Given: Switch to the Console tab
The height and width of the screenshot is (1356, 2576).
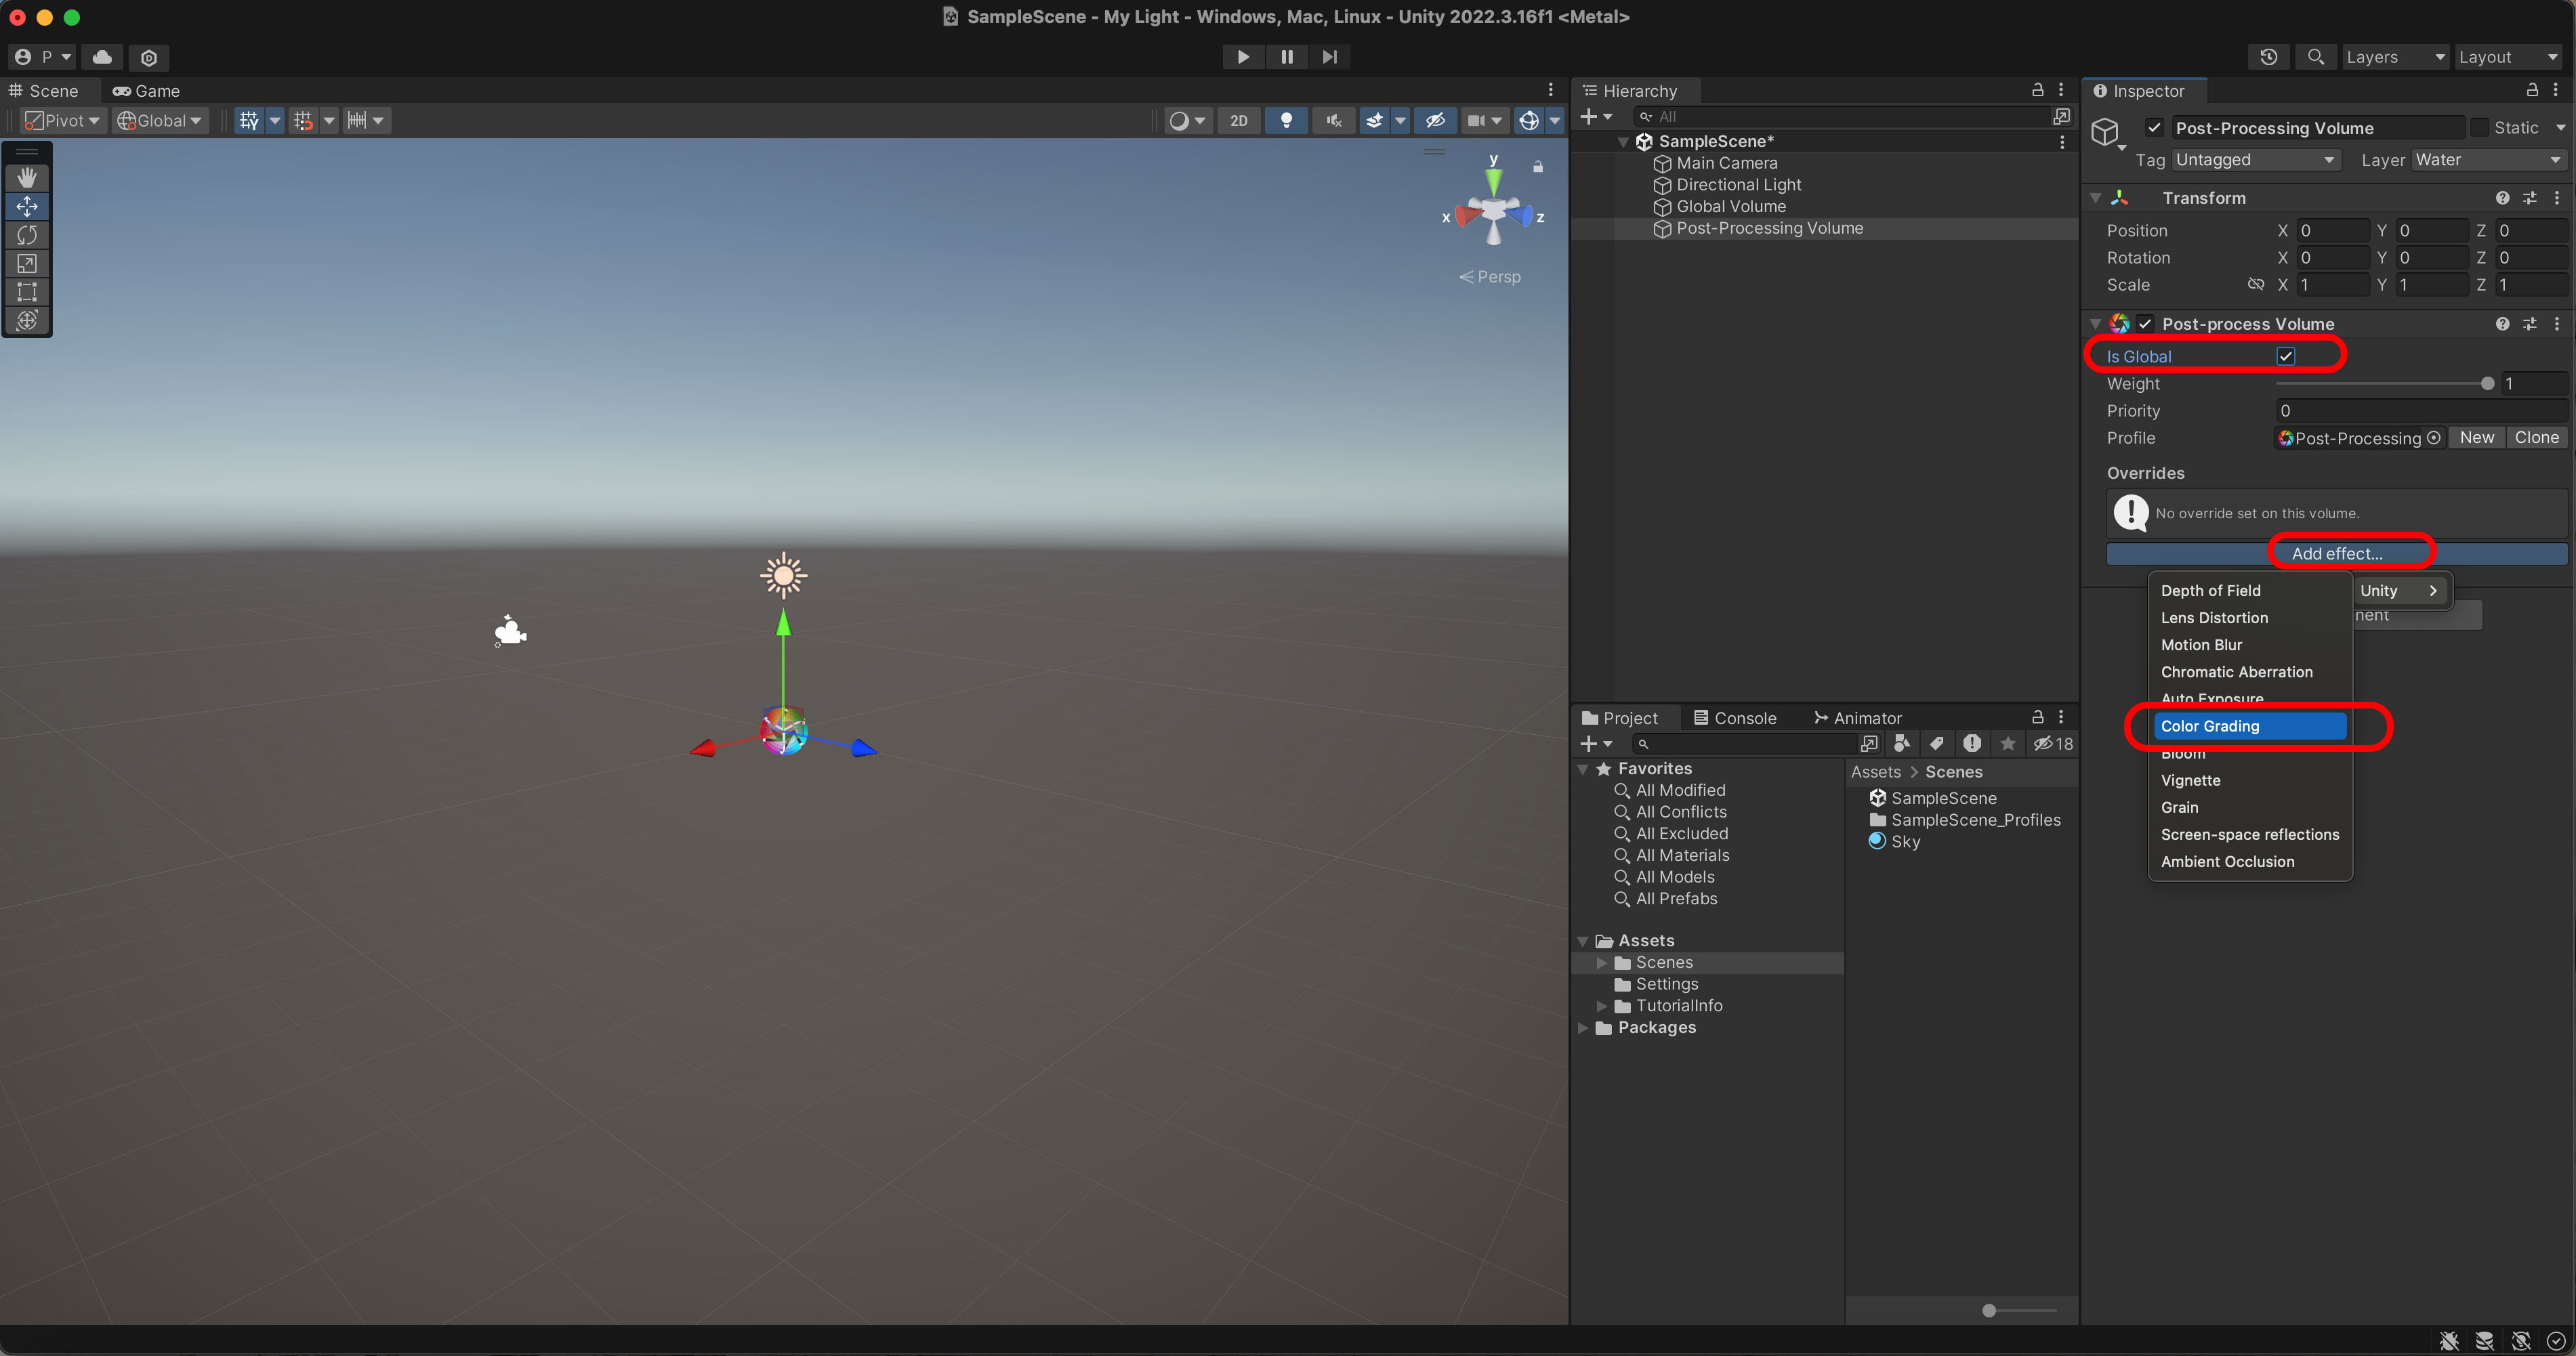Looking at the screenshot, I should [x=1735, y=718].
